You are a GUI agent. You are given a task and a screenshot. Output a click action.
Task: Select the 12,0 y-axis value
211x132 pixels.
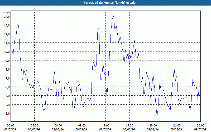coord(7,34)
